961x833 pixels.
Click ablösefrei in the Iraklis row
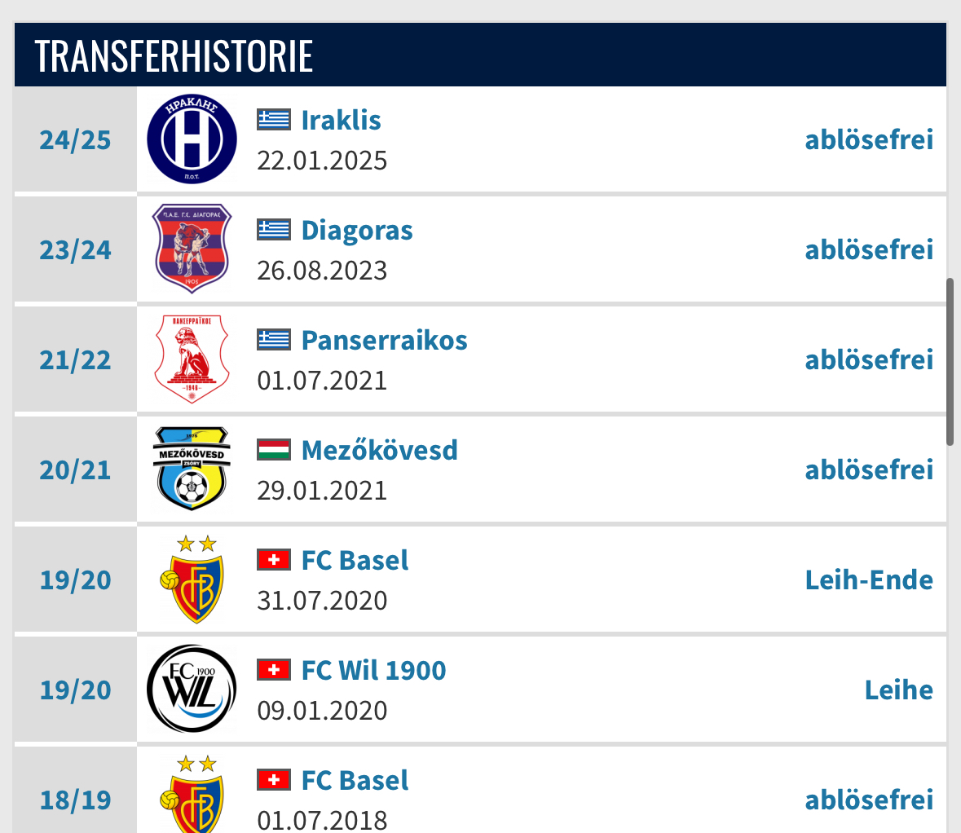[869, 139]
